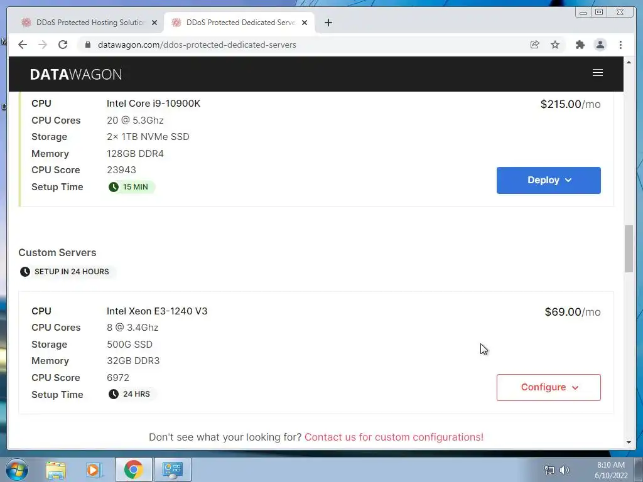Click the Chrome taskbar icon
This screenshot has height=482, width=643.
[133, 469]
